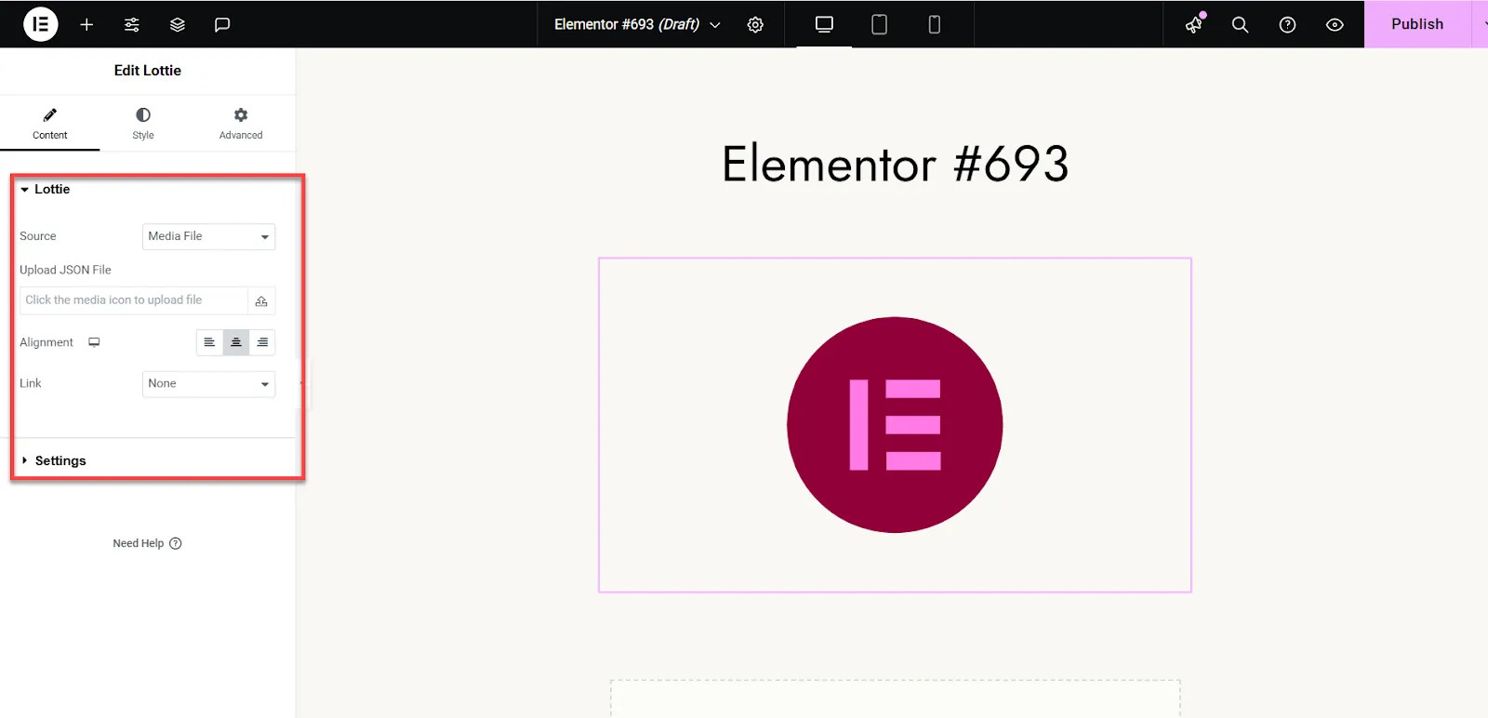The height and width of the screenshot is (718, 1488).
Task: Switch to tablet device view
Action: [x=879, y=24]
